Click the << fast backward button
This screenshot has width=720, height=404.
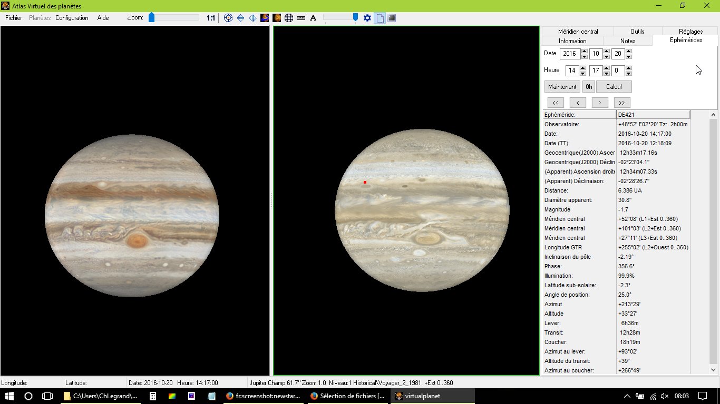point(556,103)
